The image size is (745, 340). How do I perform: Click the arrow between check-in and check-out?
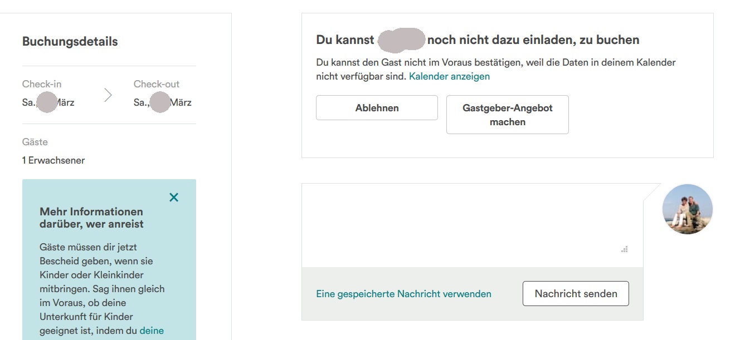point(108,95)
